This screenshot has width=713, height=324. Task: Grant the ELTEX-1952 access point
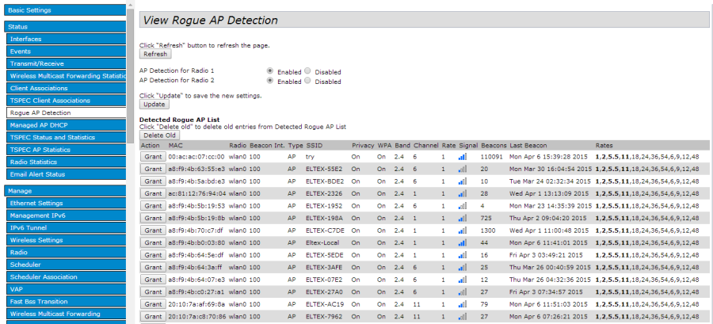coord(152,206)
